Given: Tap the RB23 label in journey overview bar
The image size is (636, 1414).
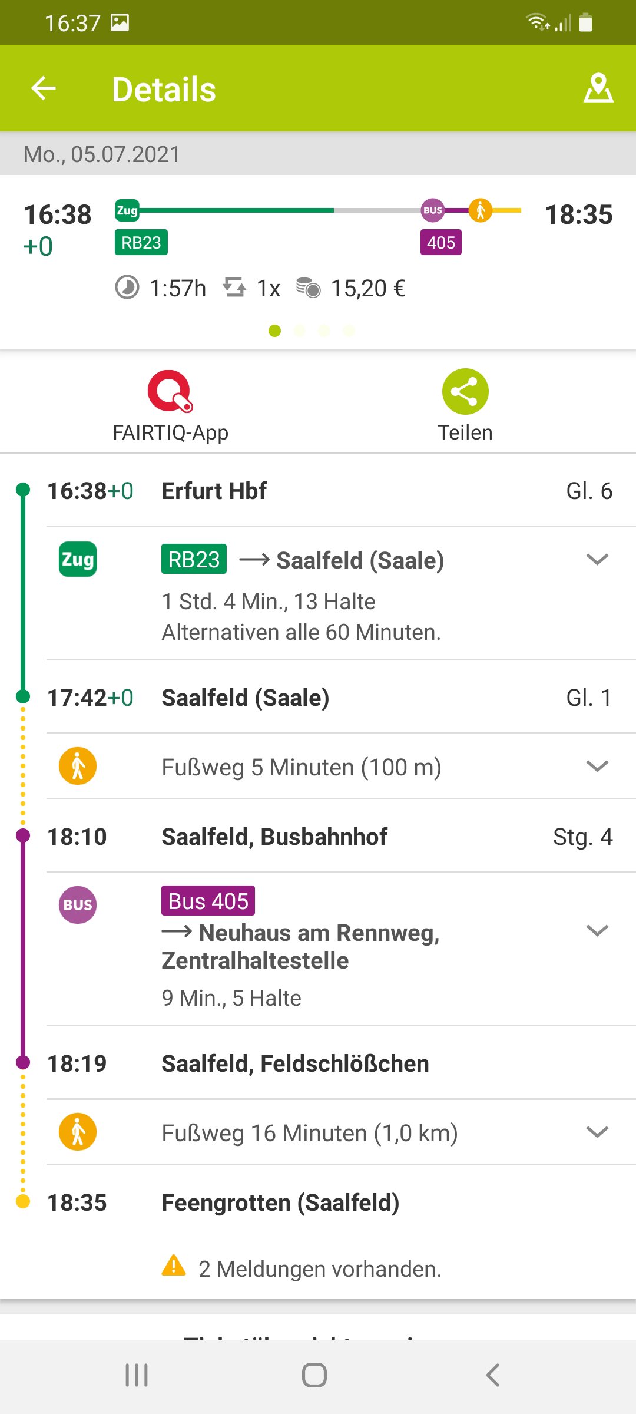Looking at the screenshot, I should point(141,242).
